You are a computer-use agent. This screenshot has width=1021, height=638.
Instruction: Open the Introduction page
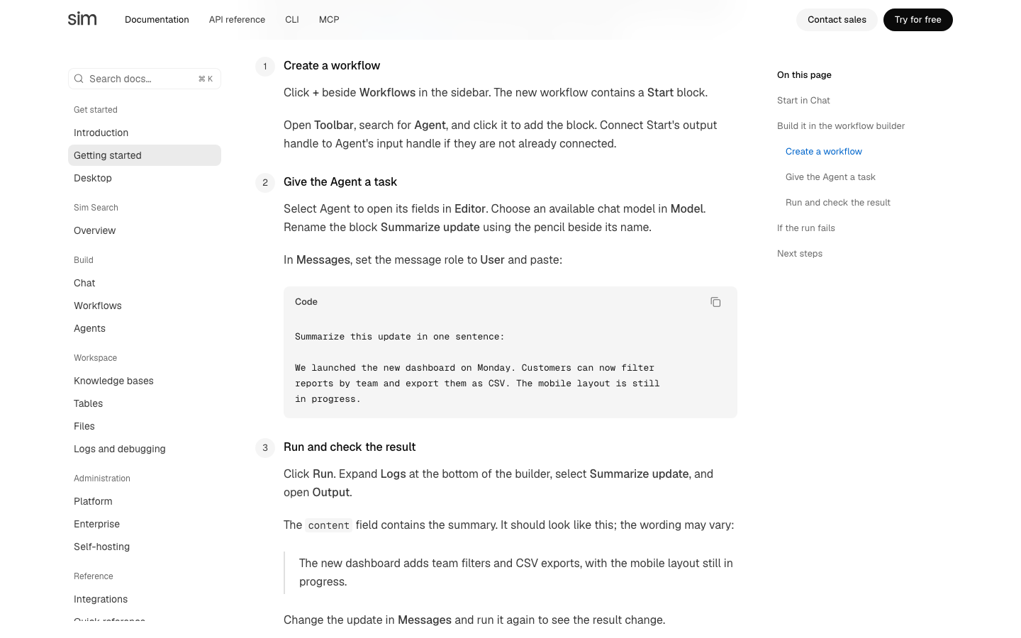tap(145, 133)
